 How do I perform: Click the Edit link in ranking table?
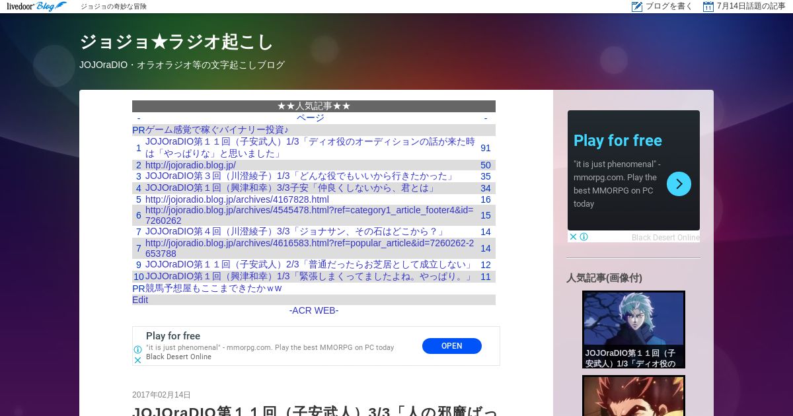pyautogui.click(x=140, y=300)
